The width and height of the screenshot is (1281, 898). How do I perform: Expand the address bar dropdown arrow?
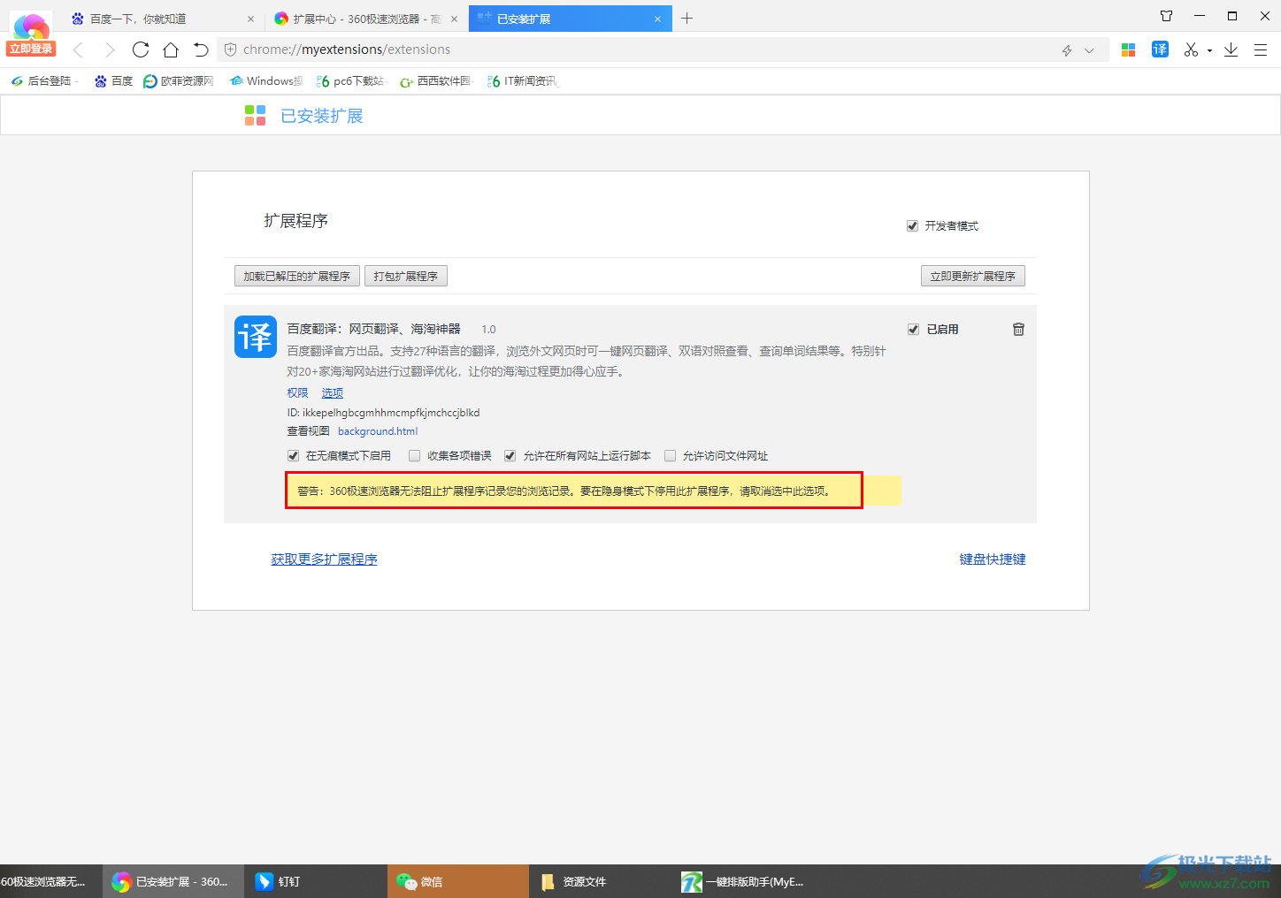(x=1089, y=50)
